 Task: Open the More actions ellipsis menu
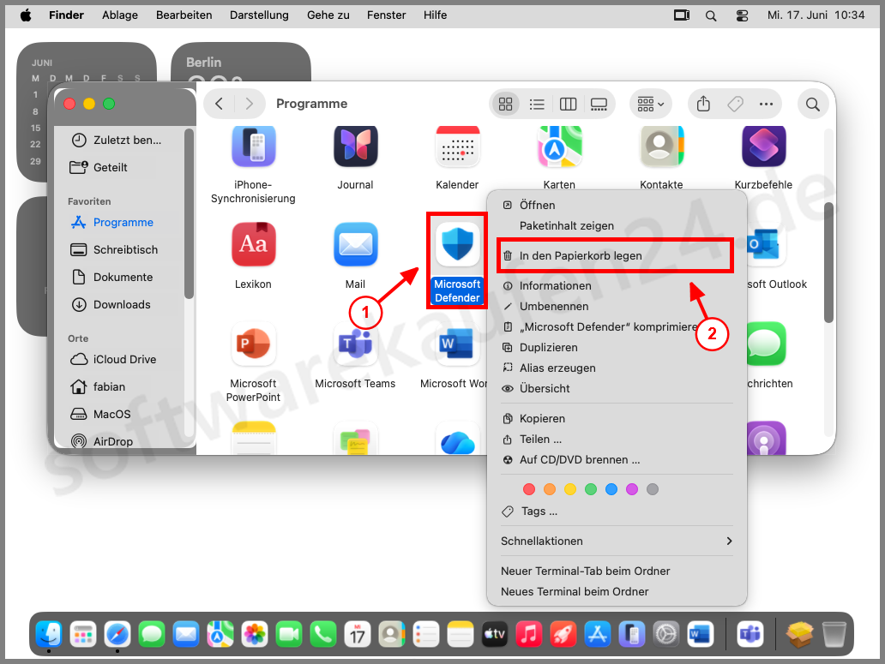tap(766, 104)
